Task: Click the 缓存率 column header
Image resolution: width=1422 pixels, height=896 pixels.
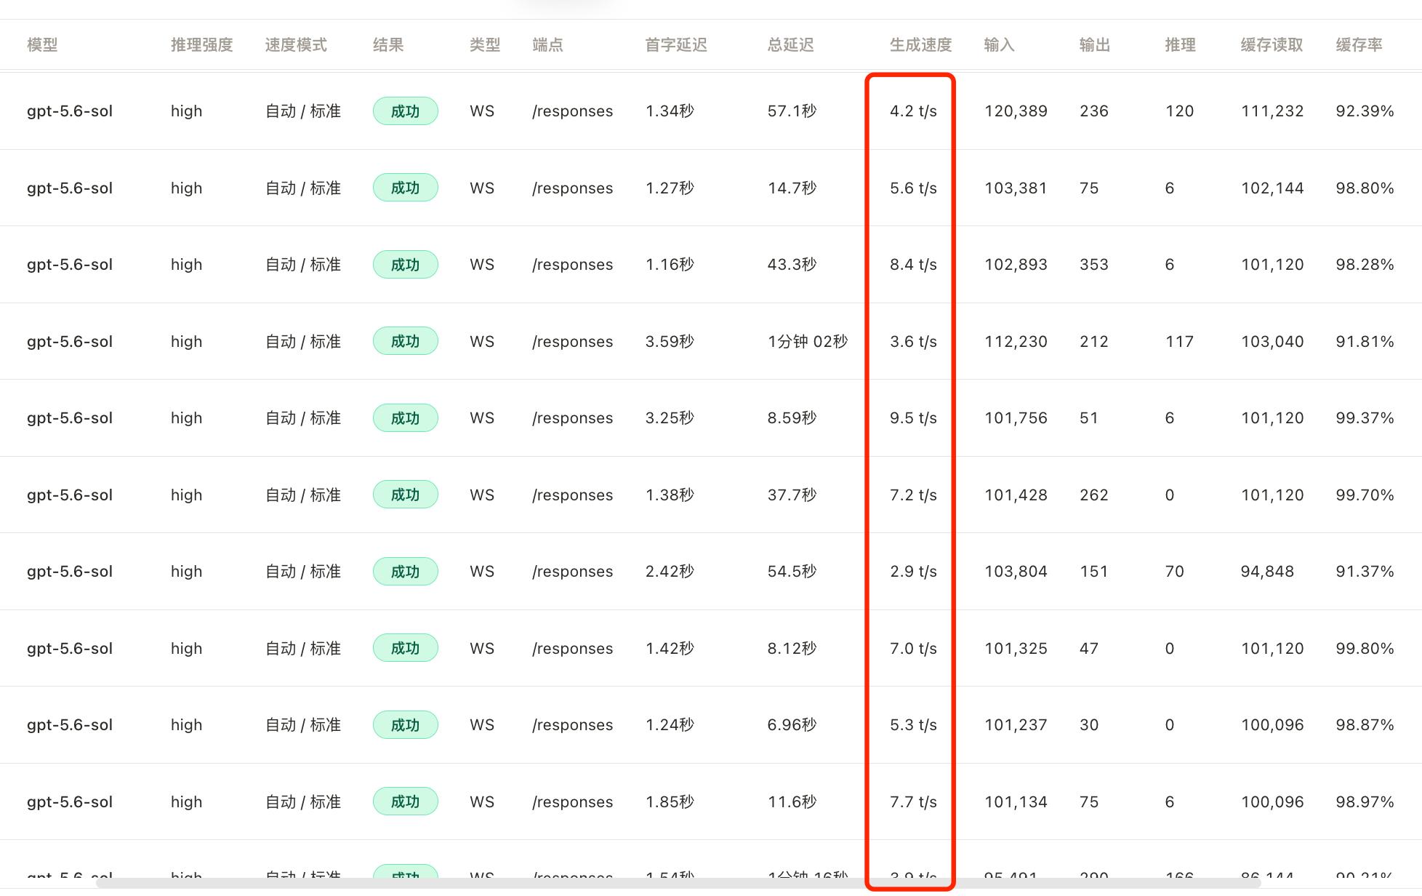Action: (x=1359, y=45)
